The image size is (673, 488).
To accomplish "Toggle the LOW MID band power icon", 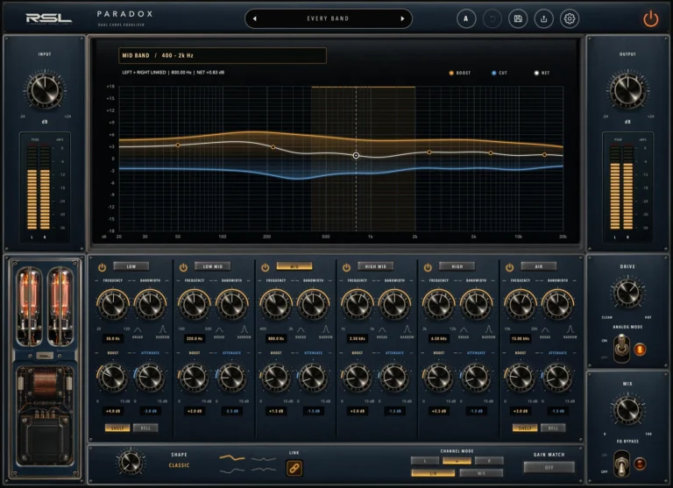I will [183, 267].
